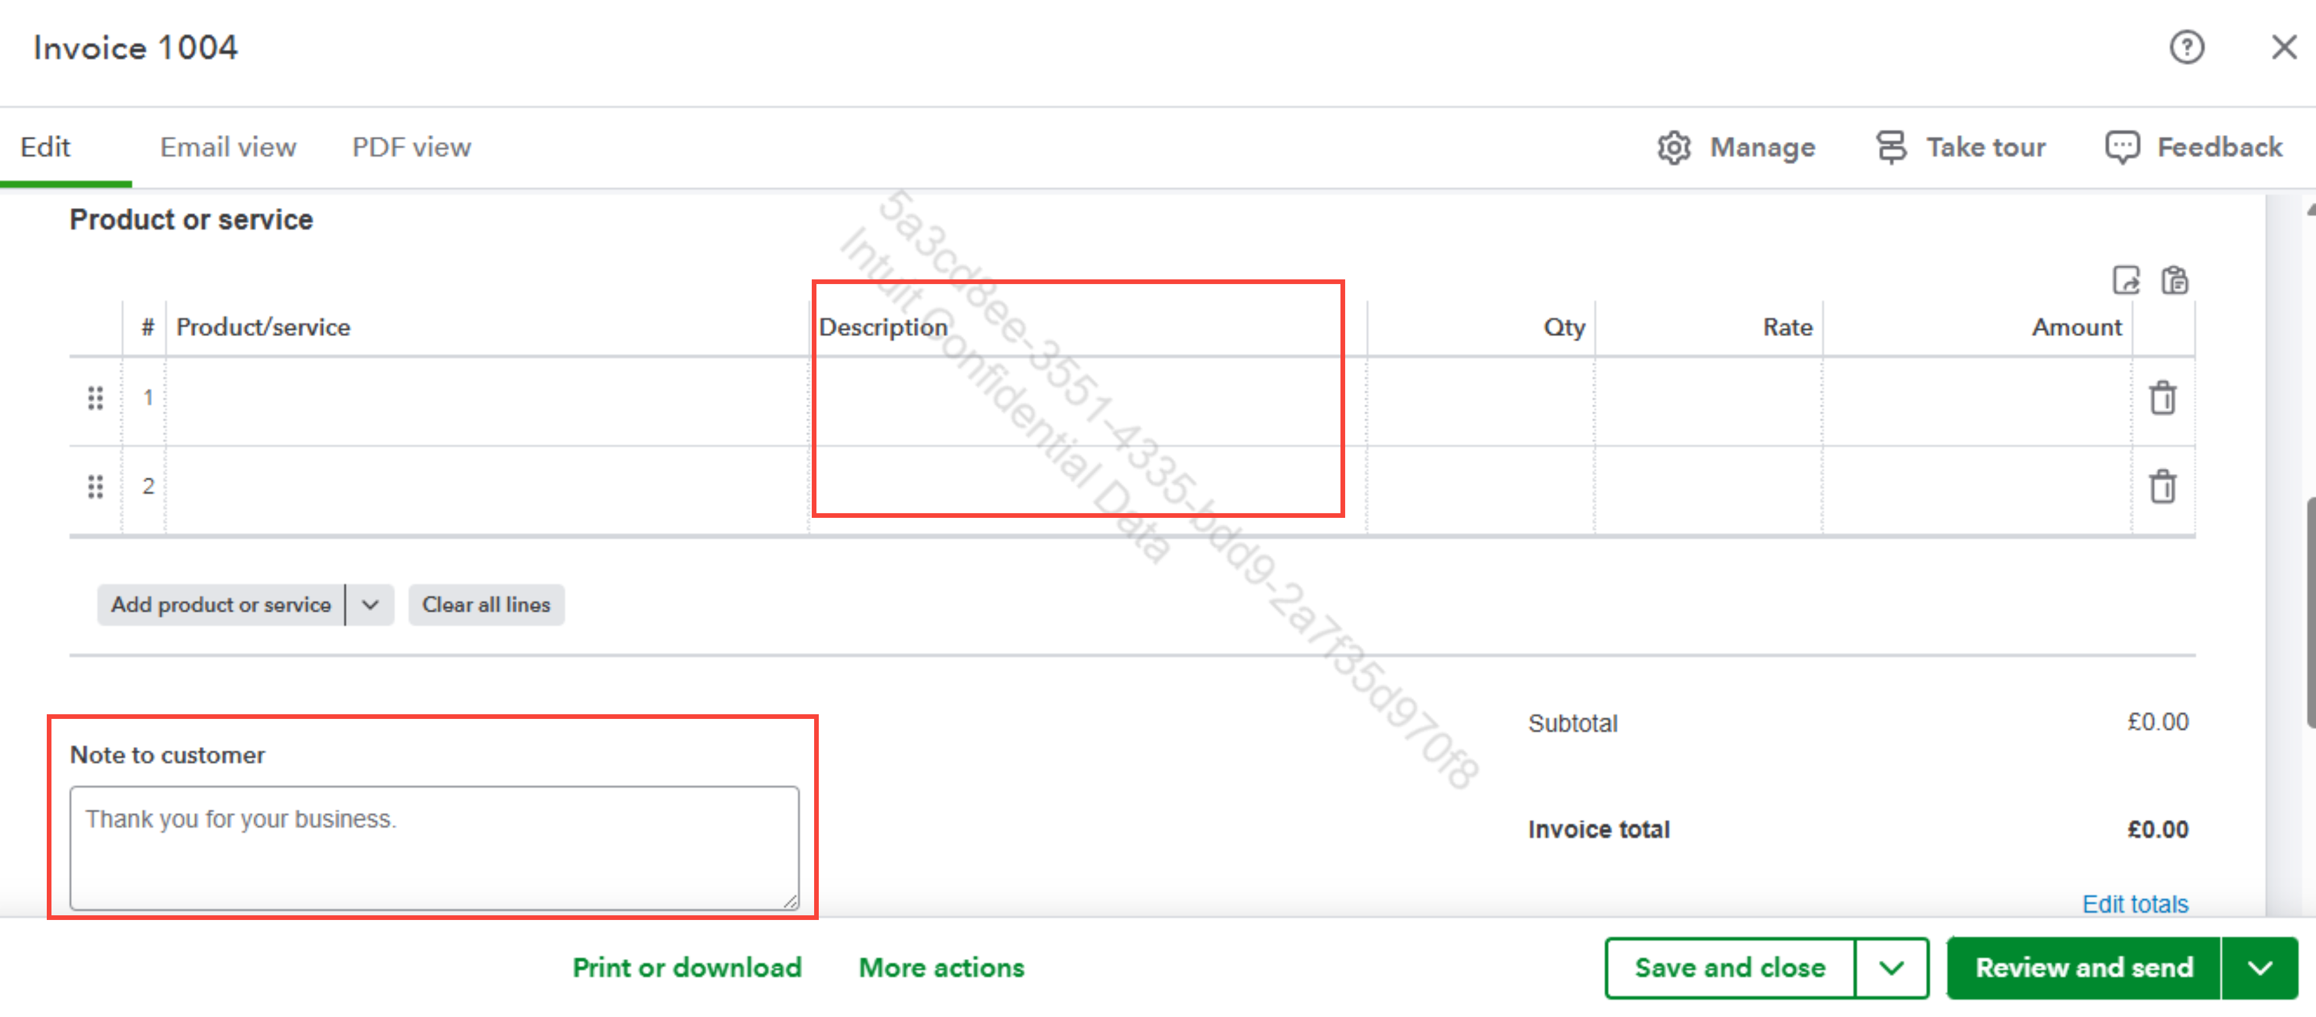Open More actions menu

(940, 967)
